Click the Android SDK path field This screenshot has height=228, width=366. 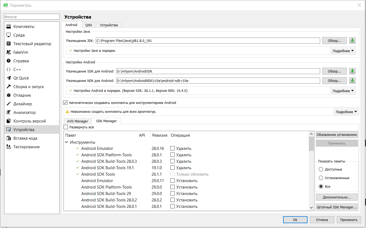tap(218, 71)
